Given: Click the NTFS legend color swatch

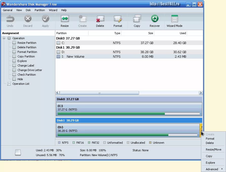Looking at the screenshot, I should click(x=59, y=143).
